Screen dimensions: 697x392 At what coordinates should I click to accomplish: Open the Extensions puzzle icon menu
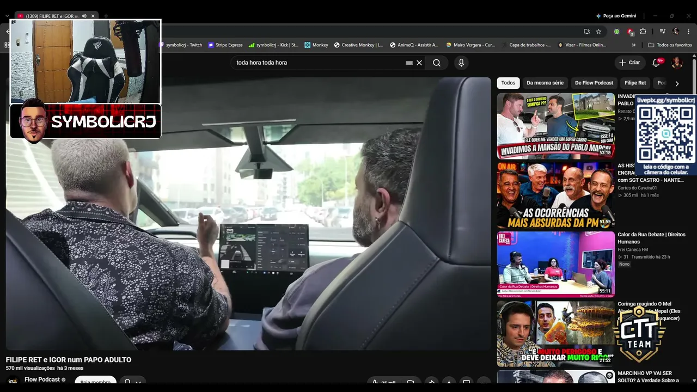click(643, 32)
